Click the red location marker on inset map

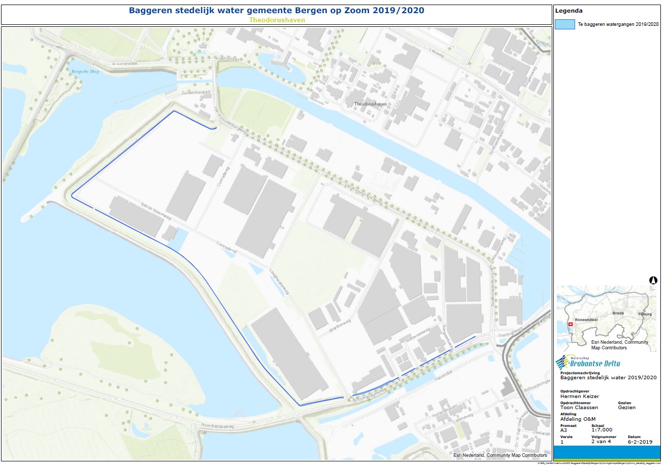coord(571,324)
